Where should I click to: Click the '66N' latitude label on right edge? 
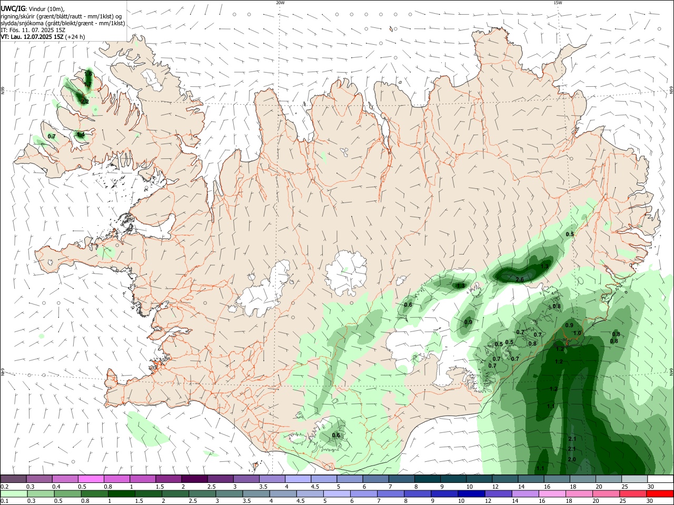click(671, 90)
